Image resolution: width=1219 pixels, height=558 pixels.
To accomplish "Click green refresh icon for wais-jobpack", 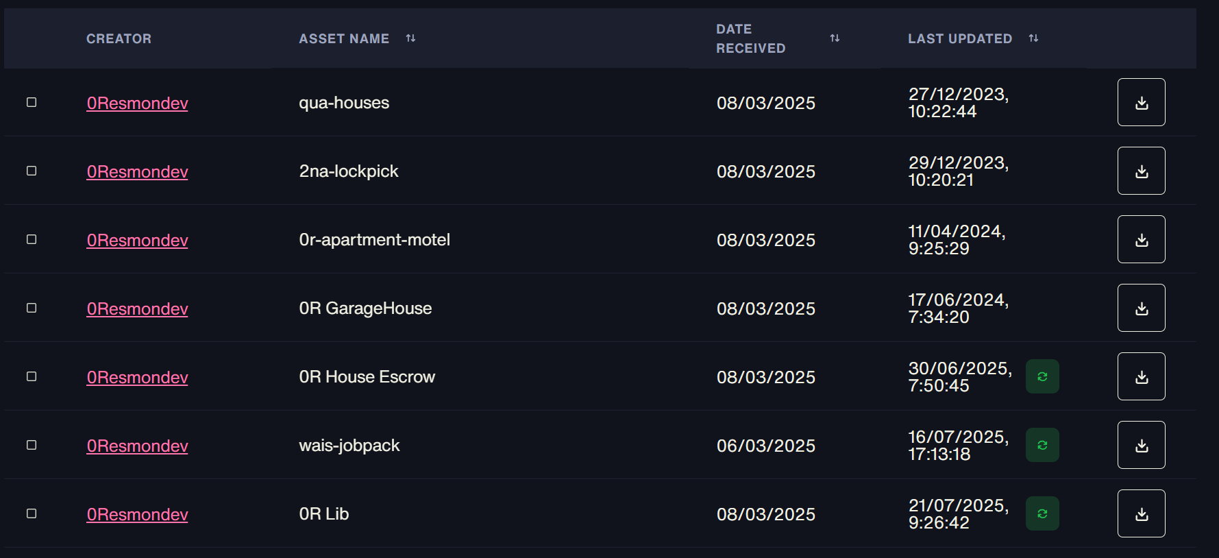I will click(x=1042, y=445).
